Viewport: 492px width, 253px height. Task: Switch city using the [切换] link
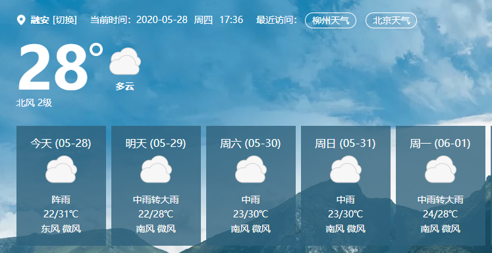65,20
